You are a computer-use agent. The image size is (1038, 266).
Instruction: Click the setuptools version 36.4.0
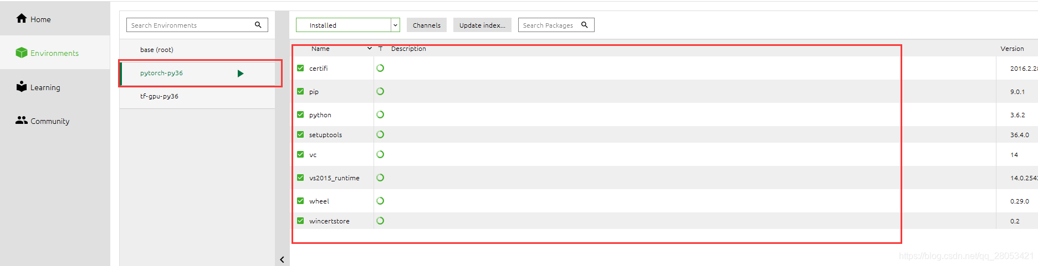tap(1020, 135)
